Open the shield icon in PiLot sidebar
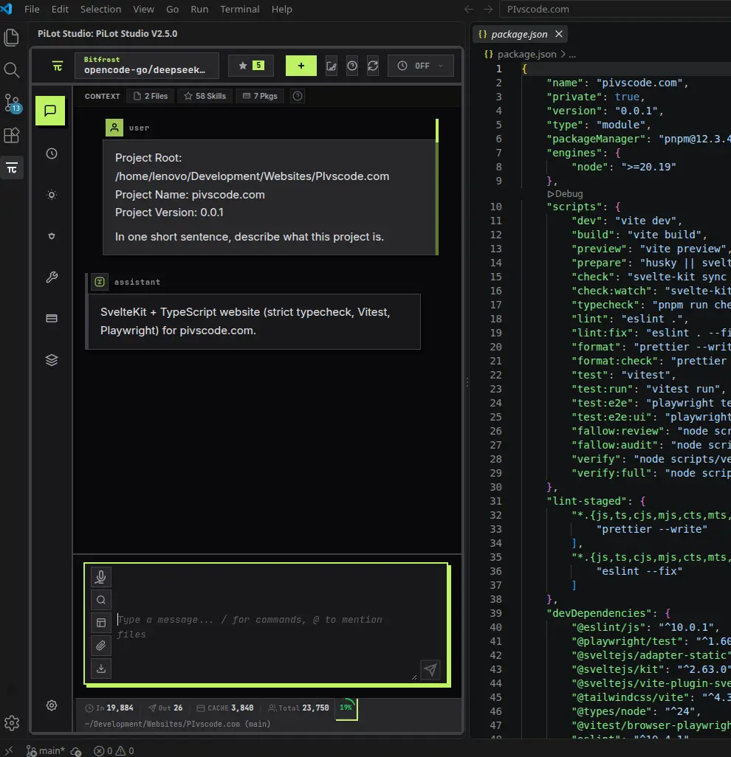731x757 pixels. click(x=52, y=236)
